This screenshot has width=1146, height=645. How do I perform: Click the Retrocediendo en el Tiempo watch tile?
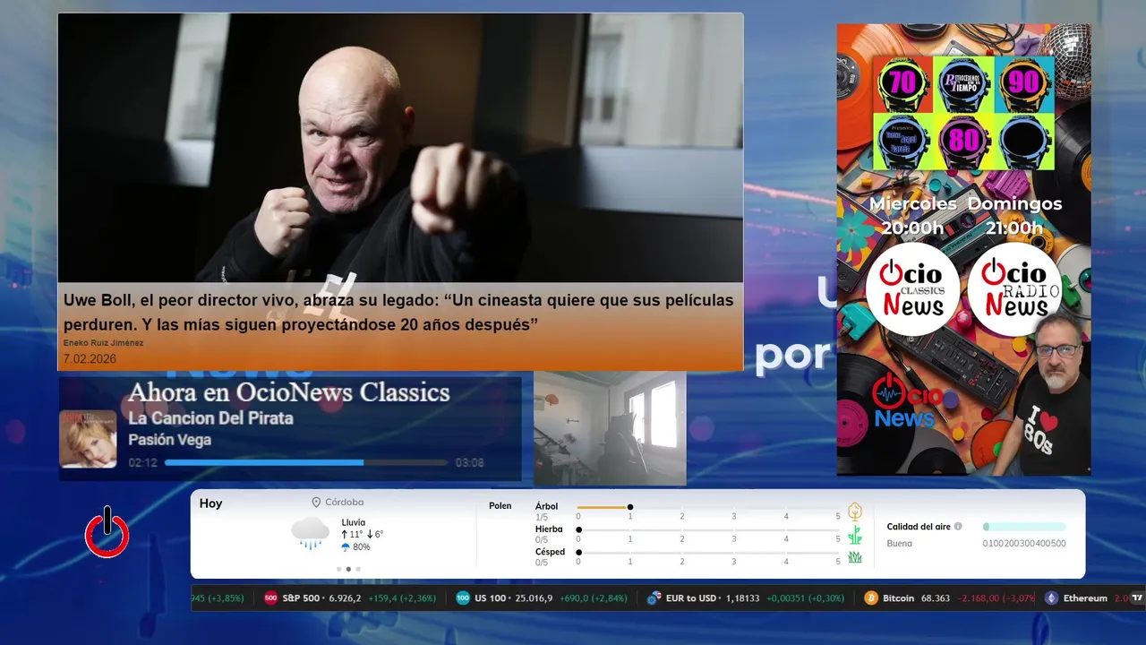[x=963, y=84]
